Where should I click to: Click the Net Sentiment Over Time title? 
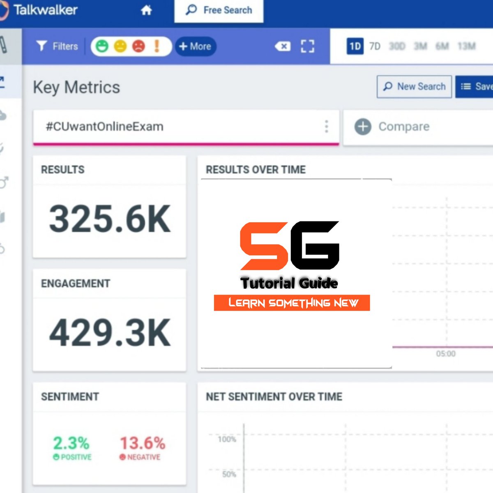(274, 396)
